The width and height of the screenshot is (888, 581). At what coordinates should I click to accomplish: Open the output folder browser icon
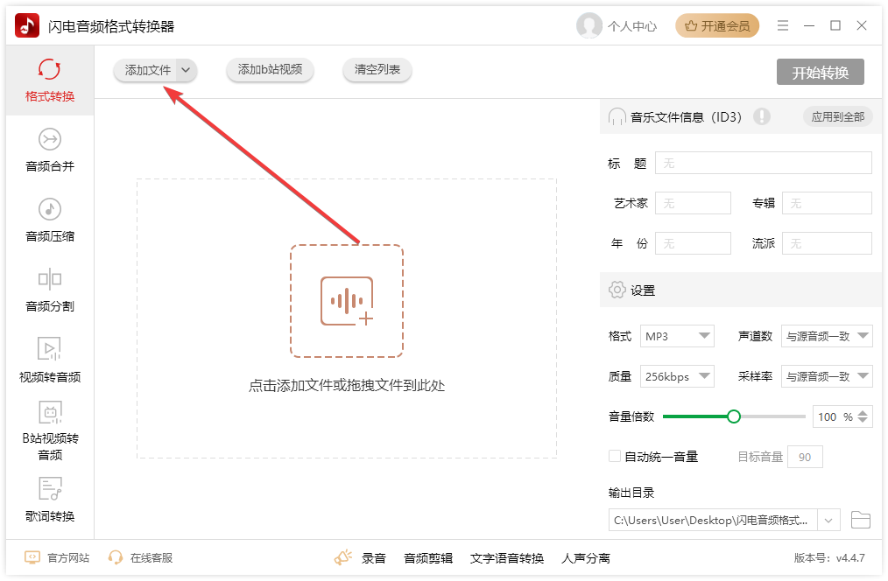860,519
